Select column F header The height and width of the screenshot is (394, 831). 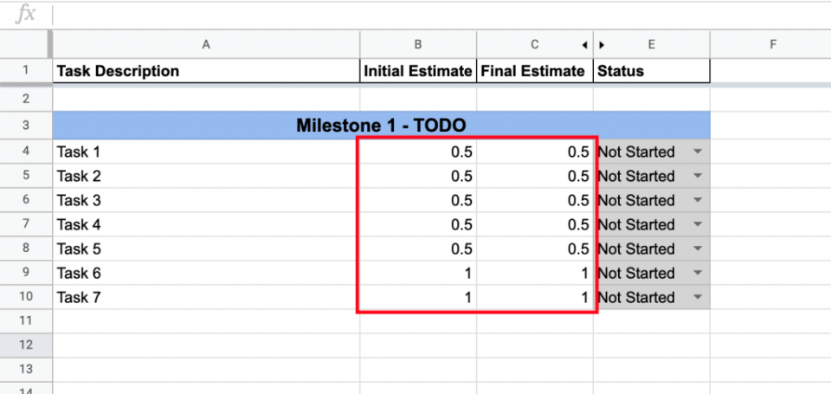coord(773,45)
